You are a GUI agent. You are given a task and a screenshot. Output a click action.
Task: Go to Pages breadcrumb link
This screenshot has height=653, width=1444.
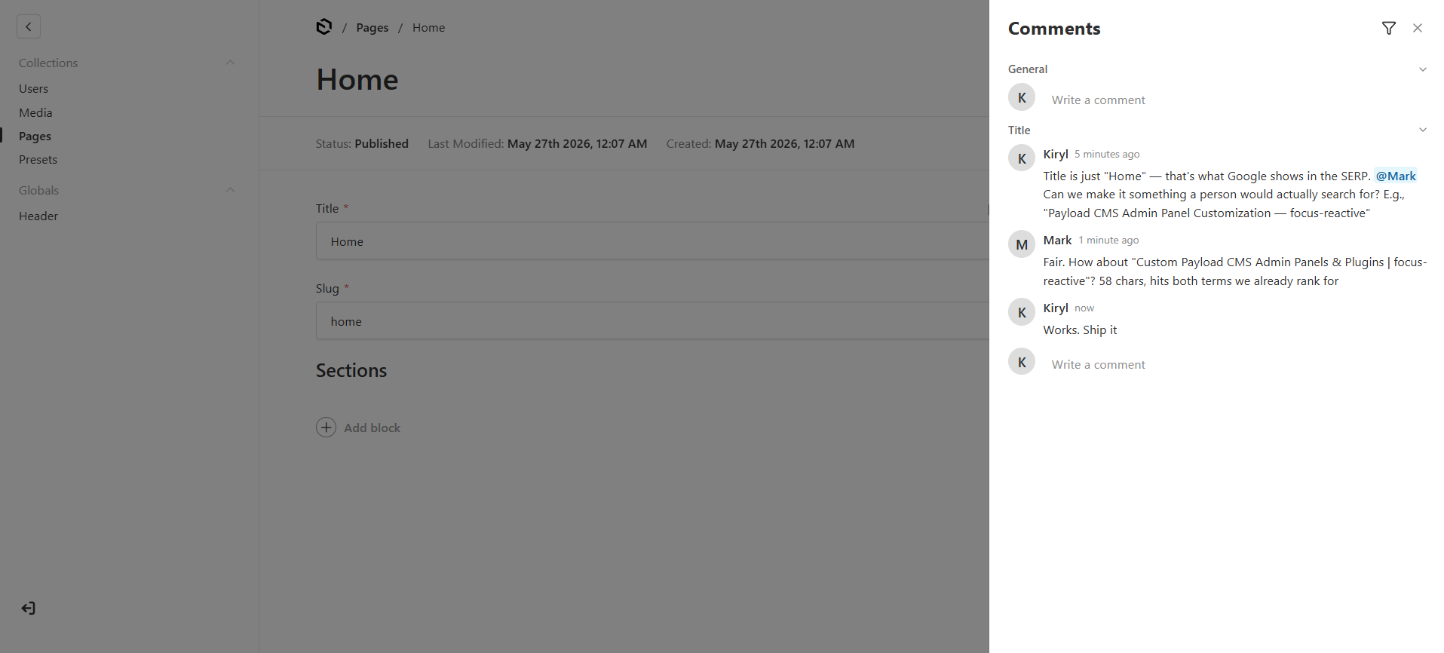coord(372,27)
